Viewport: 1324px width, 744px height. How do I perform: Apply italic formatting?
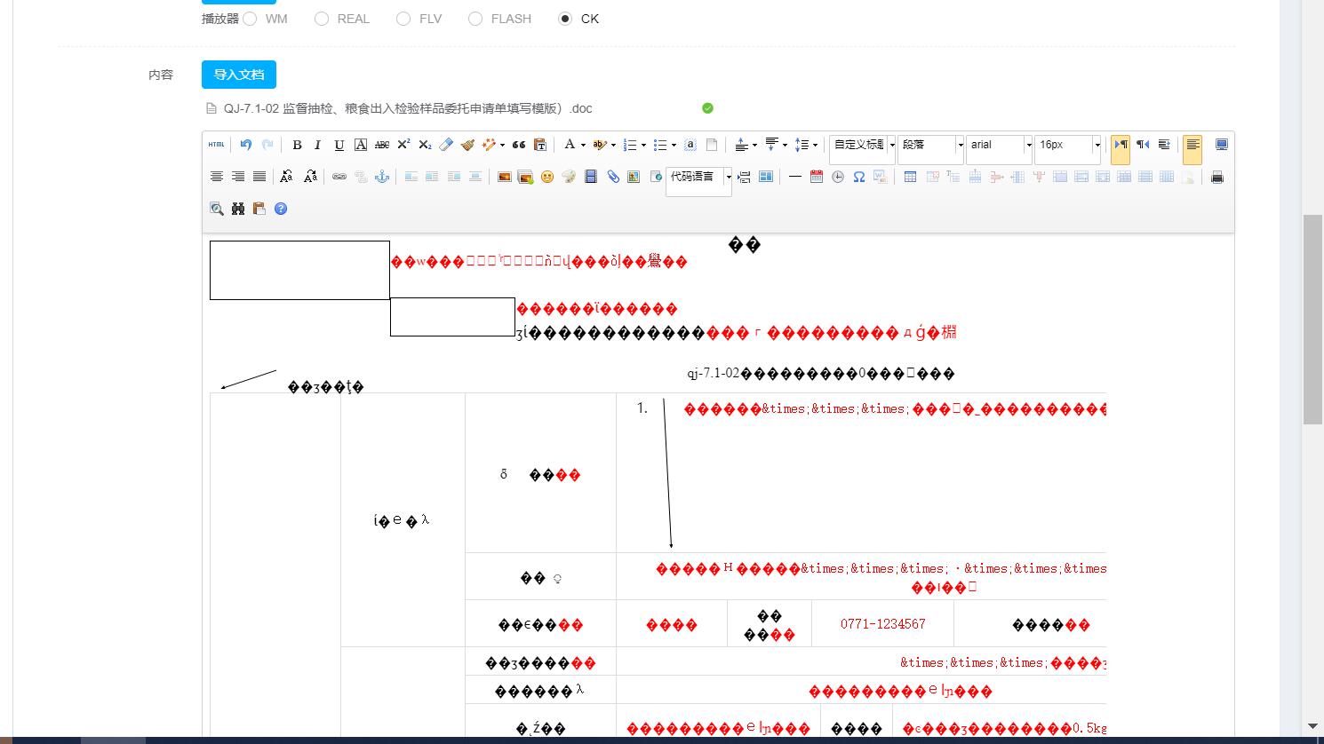[x=317, y=145]
